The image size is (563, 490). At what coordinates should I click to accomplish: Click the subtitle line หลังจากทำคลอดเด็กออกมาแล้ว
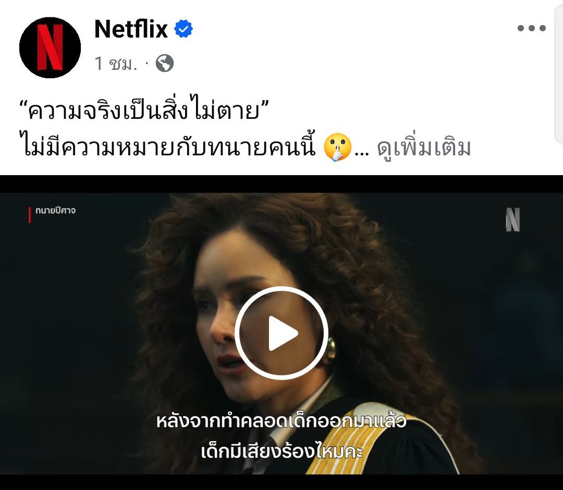(281, 421)
